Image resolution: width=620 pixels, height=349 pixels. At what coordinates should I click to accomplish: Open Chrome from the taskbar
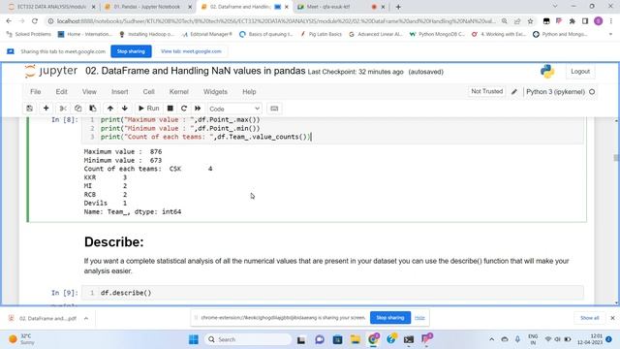[x=373, y=339]
